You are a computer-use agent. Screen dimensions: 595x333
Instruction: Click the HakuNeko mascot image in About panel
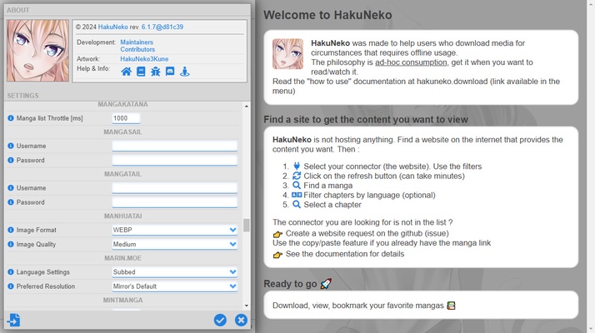coord(38,51)
